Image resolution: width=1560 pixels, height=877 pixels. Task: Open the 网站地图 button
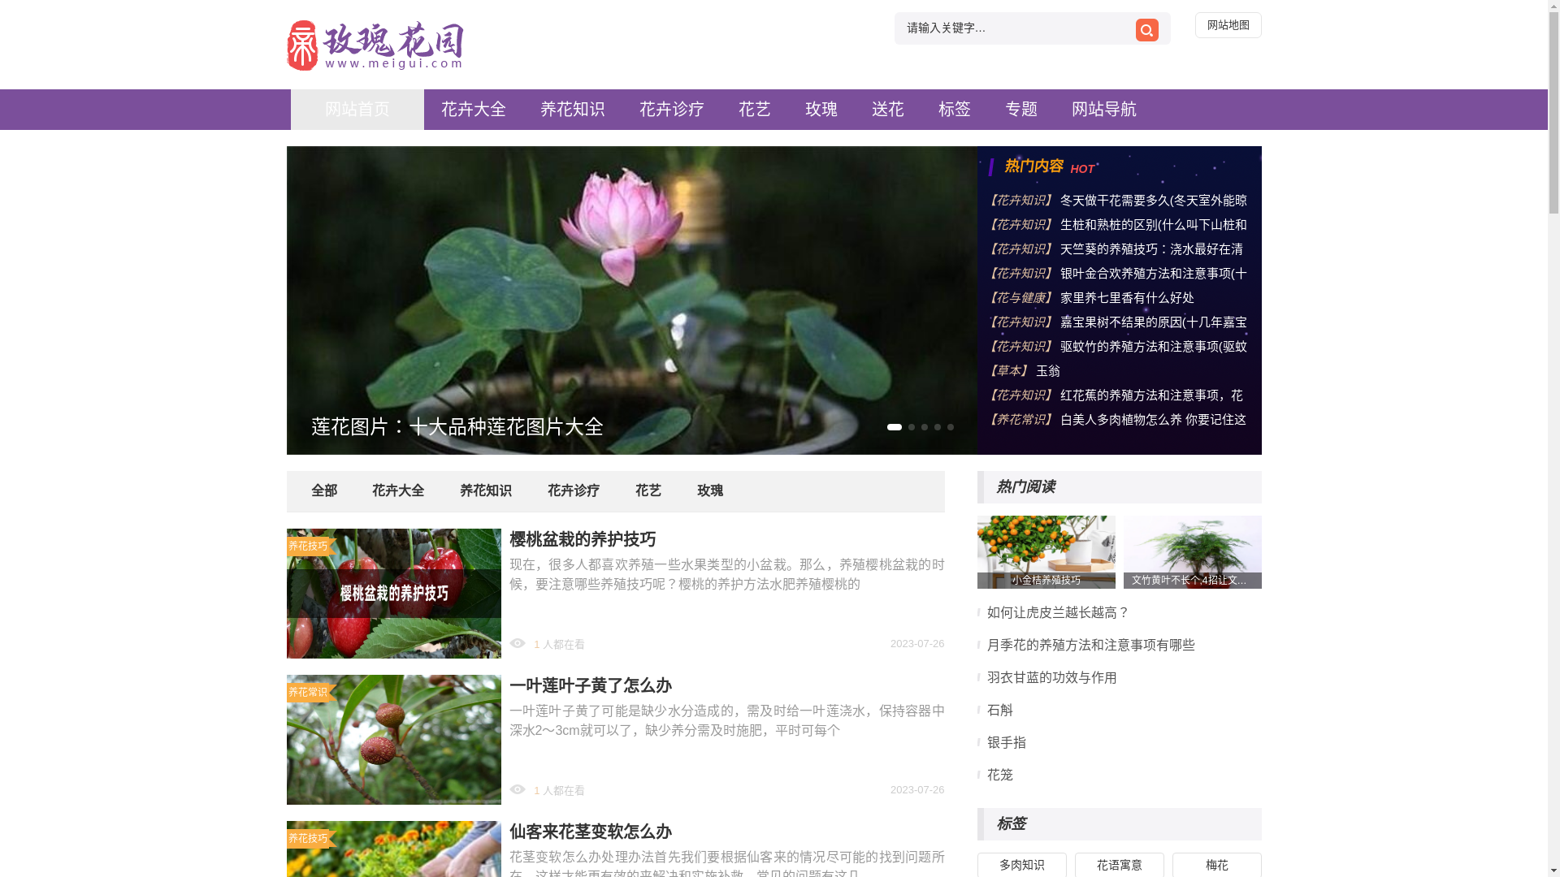click(1228, 25)
